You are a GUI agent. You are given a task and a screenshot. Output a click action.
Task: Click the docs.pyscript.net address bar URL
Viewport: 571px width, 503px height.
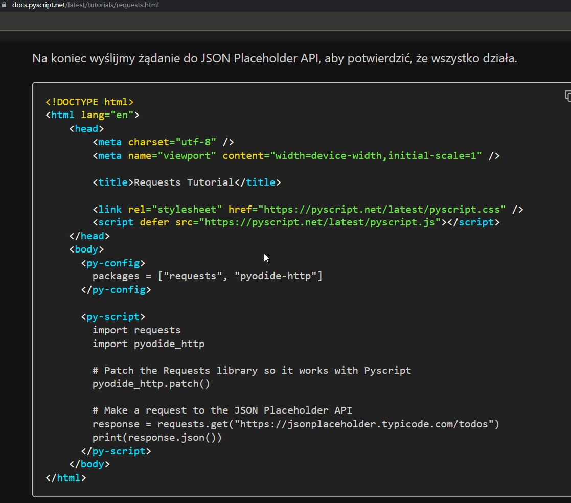coord(85,5)
